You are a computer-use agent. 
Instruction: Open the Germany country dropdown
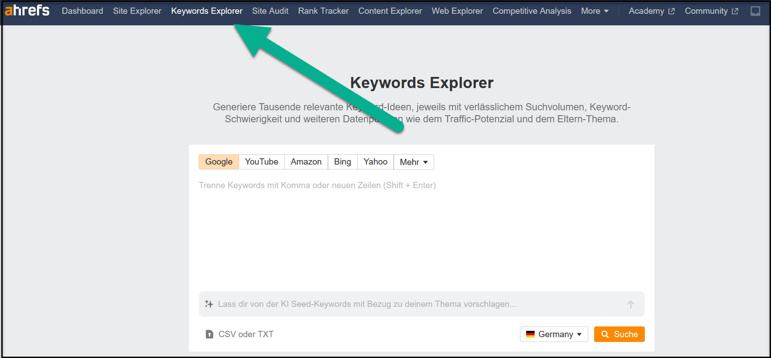point(554,334)
